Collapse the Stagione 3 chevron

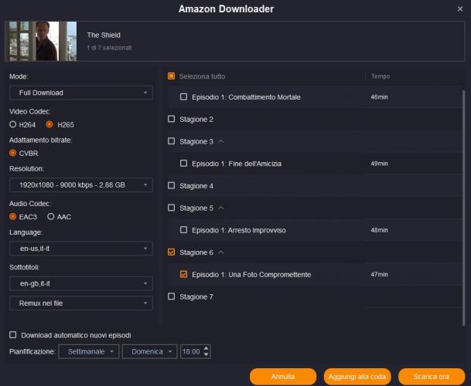221,141
